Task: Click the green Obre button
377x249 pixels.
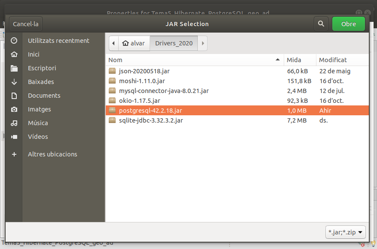Action: [x=349, y=24]
